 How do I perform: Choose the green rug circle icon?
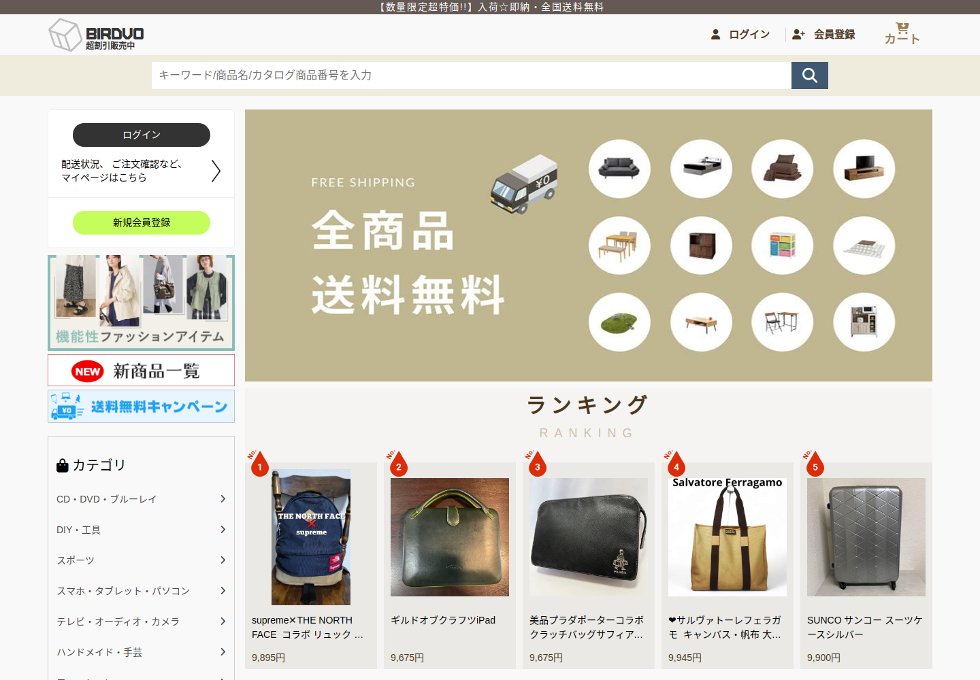click(x=619, y=322)
